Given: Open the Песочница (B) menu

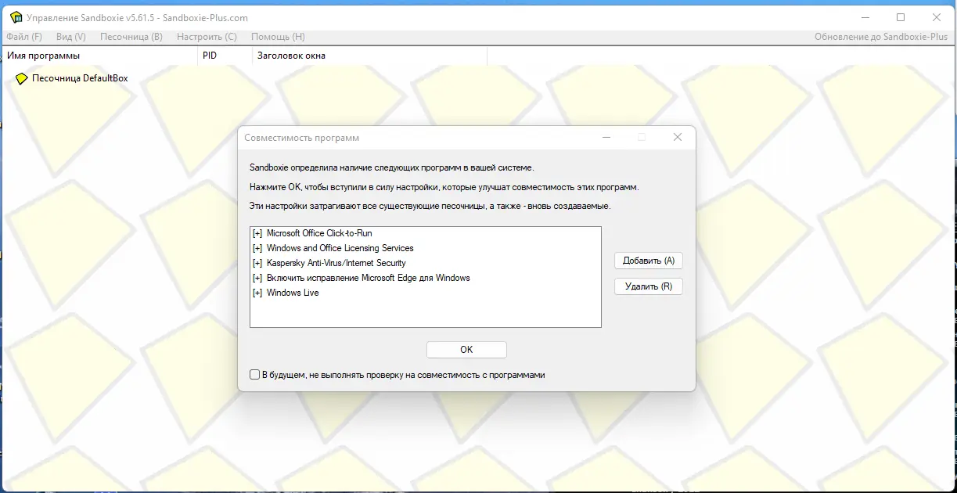Looking at the screenshot, I should [131, 37].
